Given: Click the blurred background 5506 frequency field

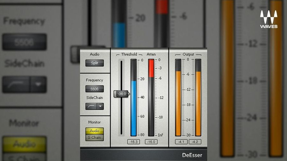Looking at the screenshot, I should click(24, 42).
